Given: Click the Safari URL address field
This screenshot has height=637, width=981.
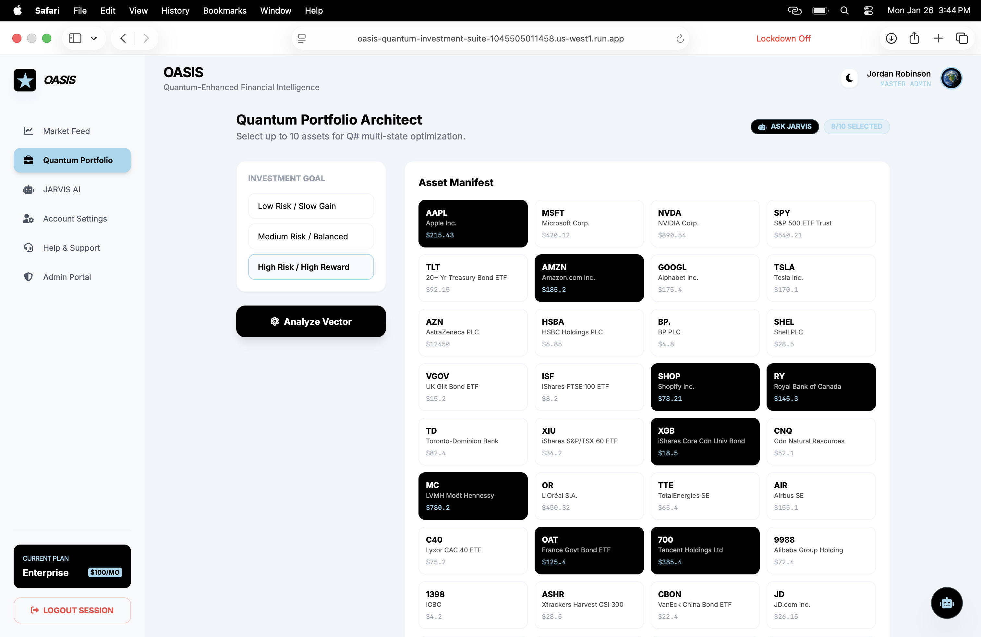Looking at the screenshot, I should pyautogui.click(x=490, y=38).
